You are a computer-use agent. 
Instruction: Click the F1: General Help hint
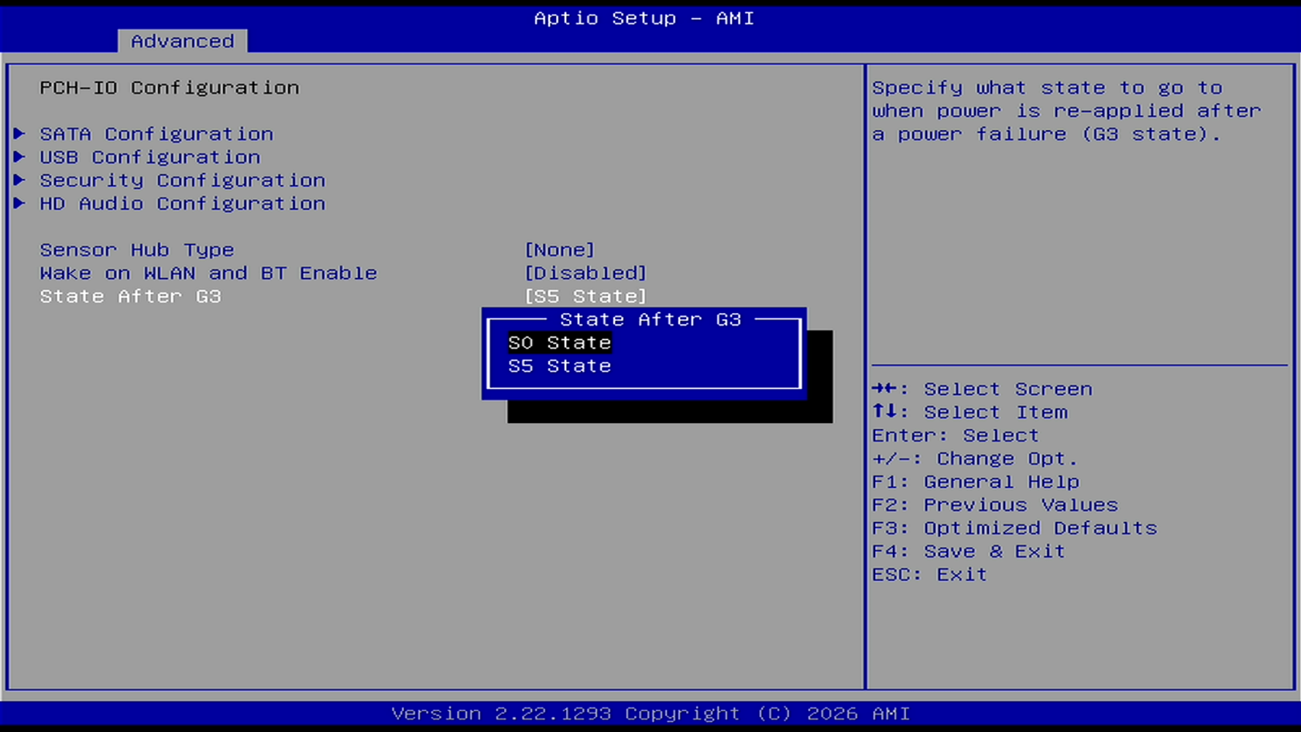976,482
